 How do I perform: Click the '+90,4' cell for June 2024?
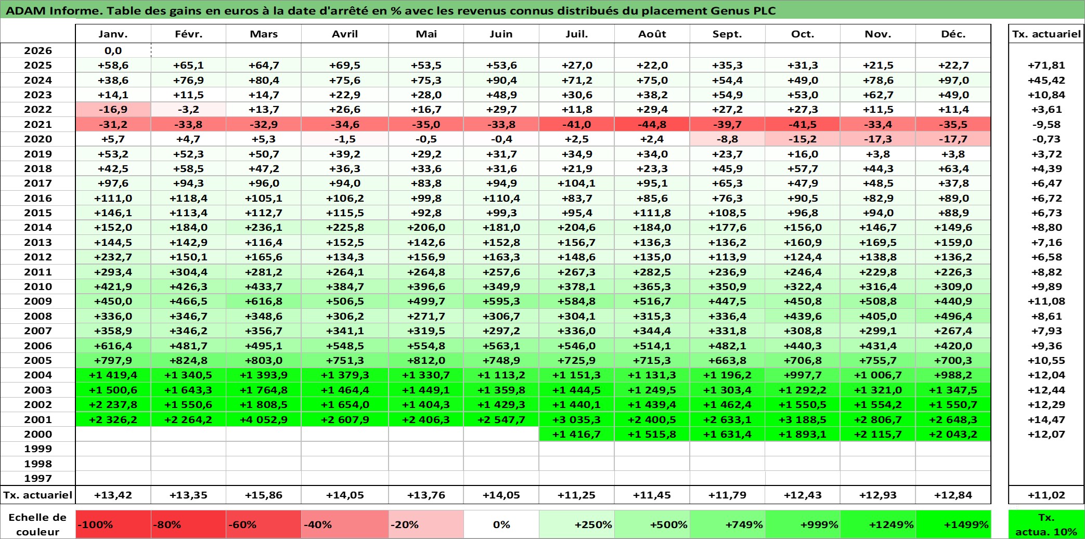(501, 80)
